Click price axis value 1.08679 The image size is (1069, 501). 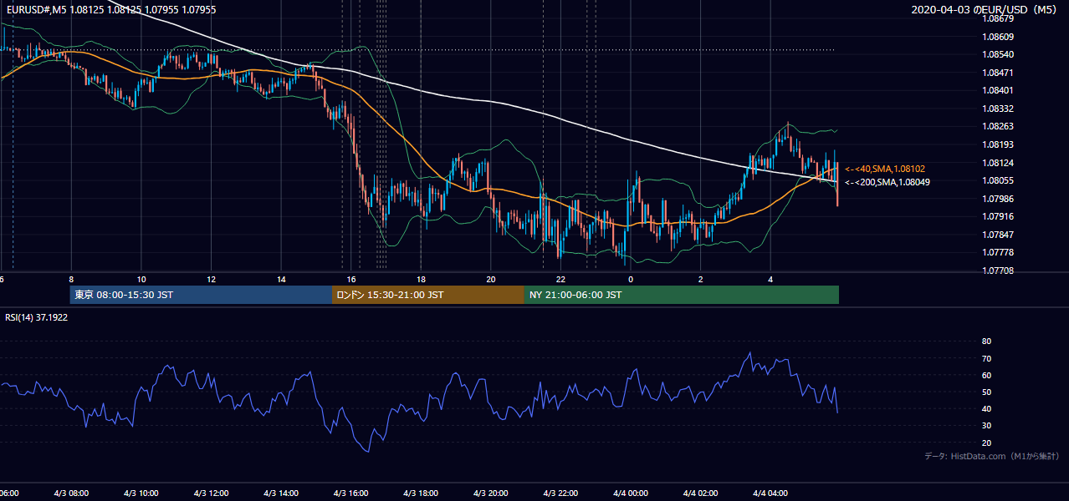(997, 18)
